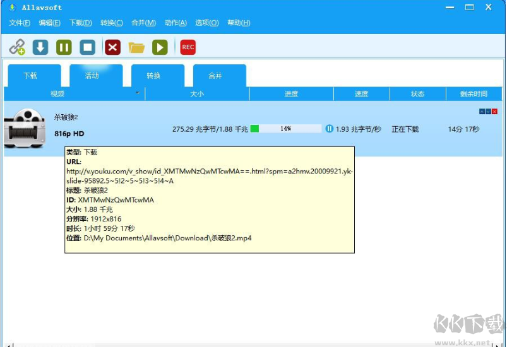Sort by the 进度 column header
The height and width of the screenshot is (347, 507).
click(291, 94)
